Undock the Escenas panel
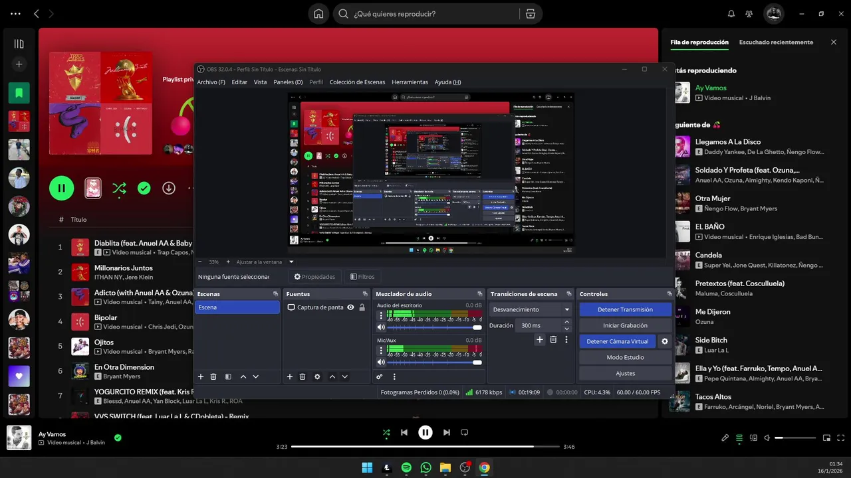 (x=275, y=293)
